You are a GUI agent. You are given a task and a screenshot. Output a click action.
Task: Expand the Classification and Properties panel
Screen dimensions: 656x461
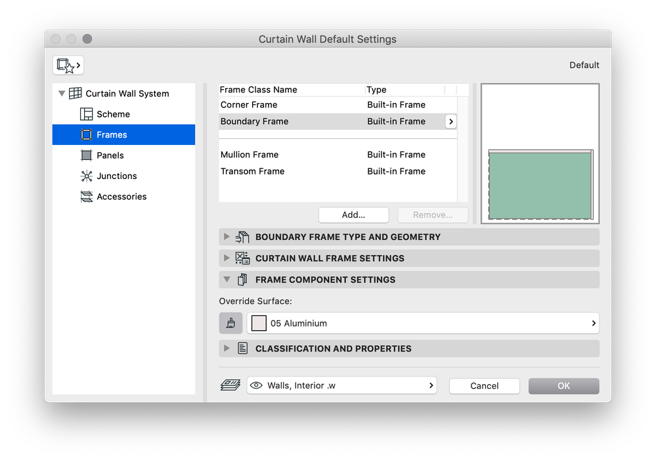tap(227, 348)
